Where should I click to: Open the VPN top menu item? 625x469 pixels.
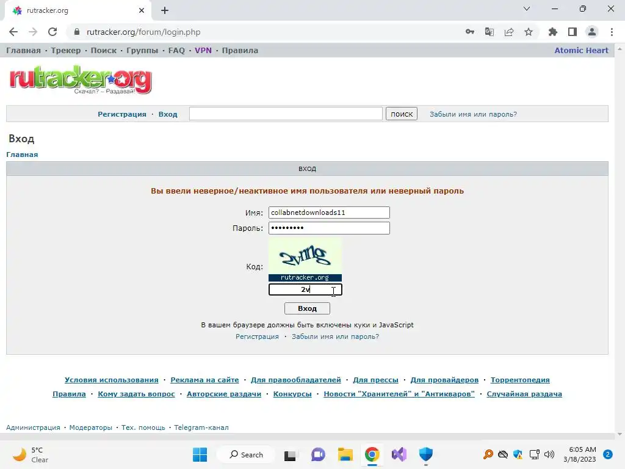pos(203,51)
